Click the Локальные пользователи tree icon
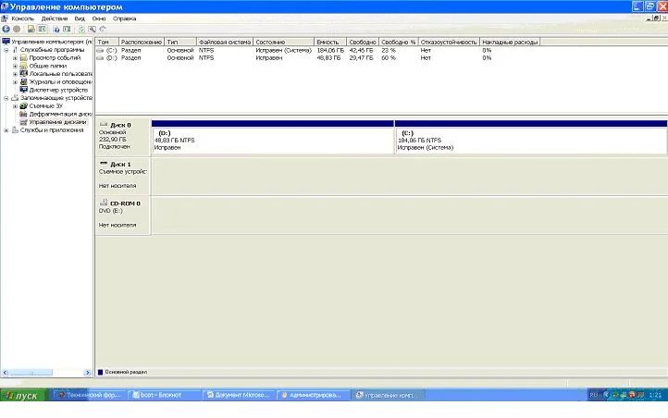The height and width of the screenshot is (418, 668). click(x=24, y=74)
